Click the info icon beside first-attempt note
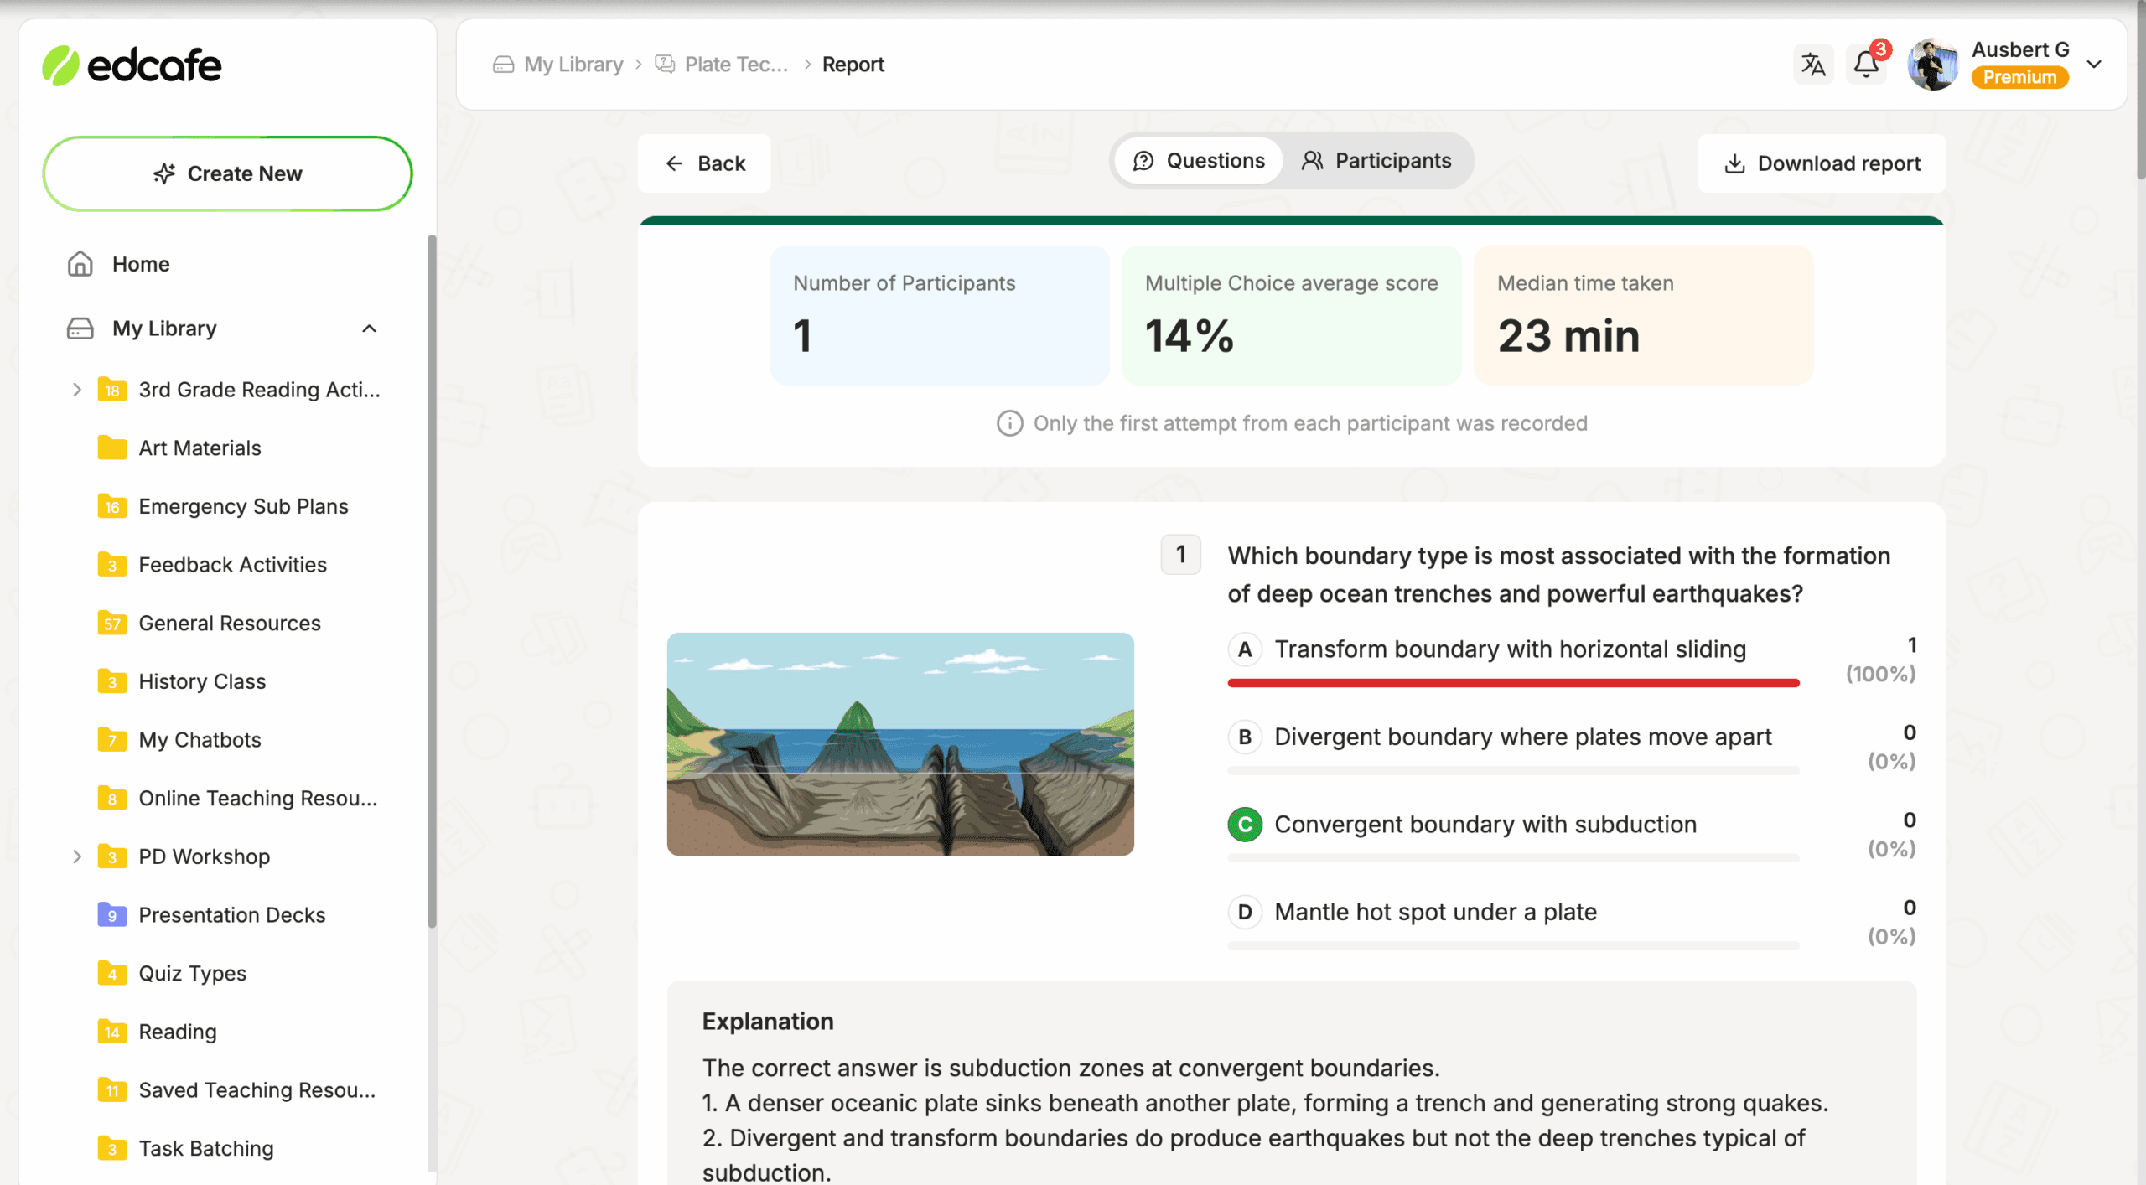 point(1009,423)
